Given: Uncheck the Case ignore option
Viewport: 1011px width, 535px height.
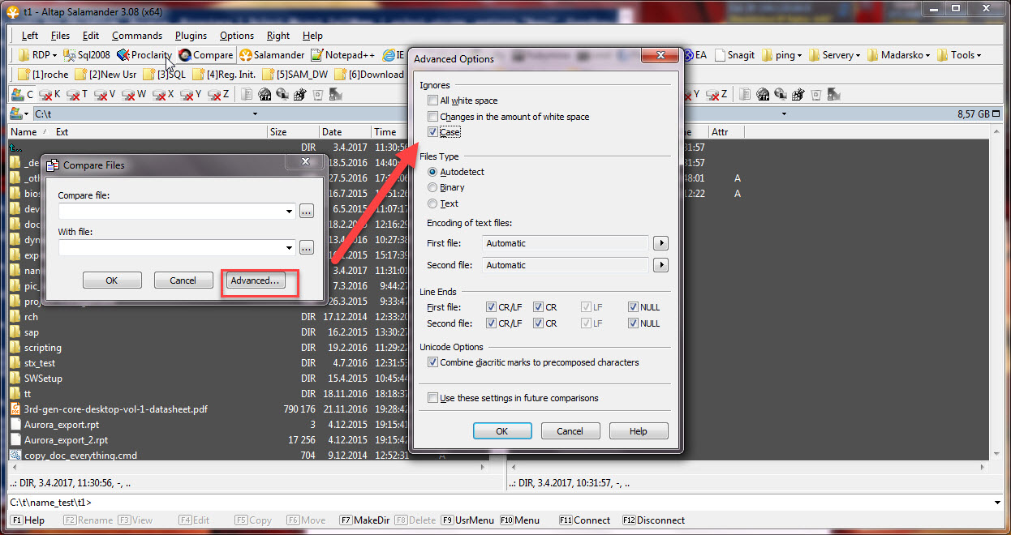Looking at the screenshot, I should pos(433,132).
